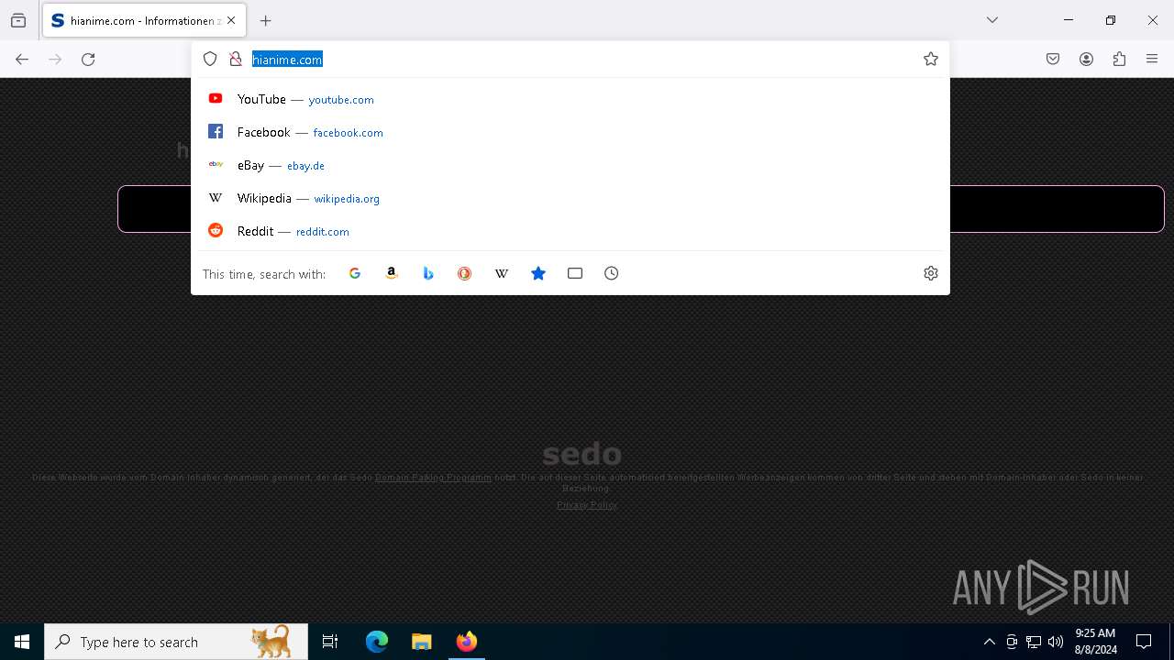Open a new tab with the plus button
Image resolution: width=1174 pixels, height=660 pixels.
click(266, 20)
